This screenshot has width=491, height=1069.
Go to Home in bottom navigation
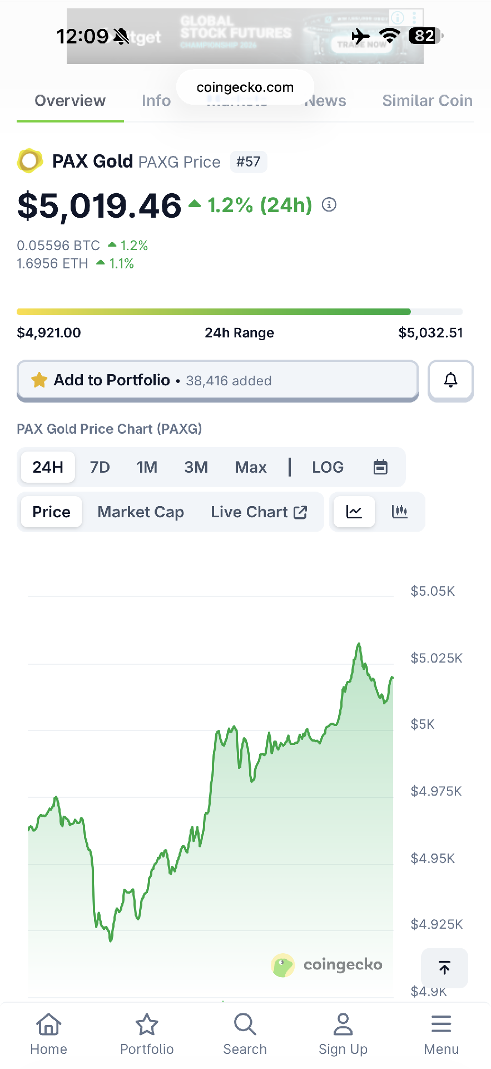click(49, 1034)
